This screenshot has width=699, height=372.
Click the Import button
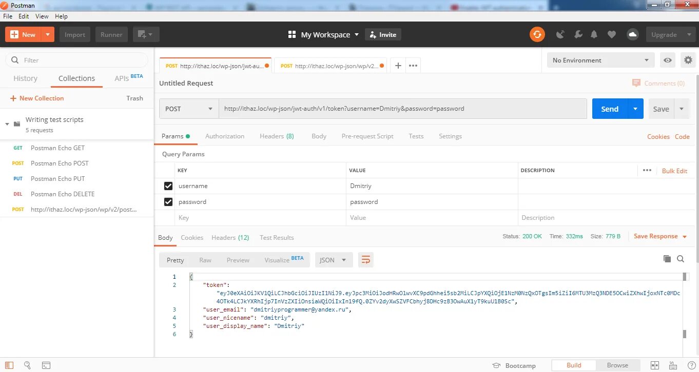[x=75, y=34]
